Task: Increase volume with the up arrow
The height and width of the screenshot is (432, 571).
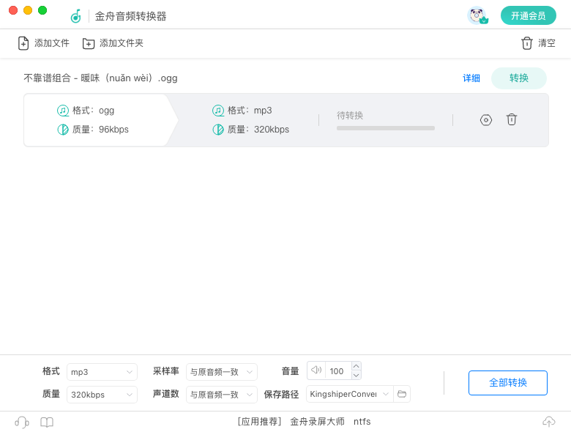Action: pyautogui.click(x=357, y=366)
